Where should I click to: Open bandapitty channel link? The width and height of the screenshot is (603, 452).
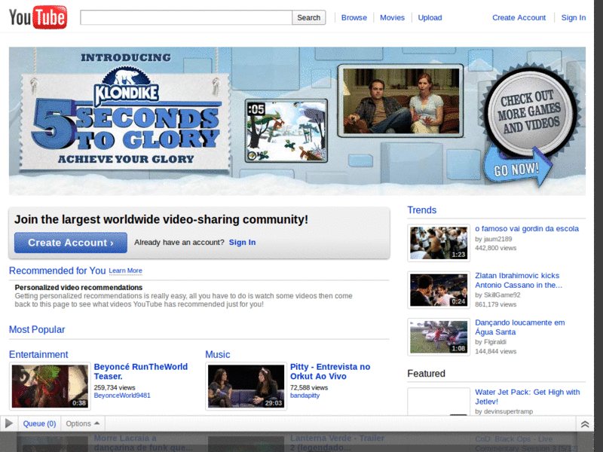click(x=305, y=395)
